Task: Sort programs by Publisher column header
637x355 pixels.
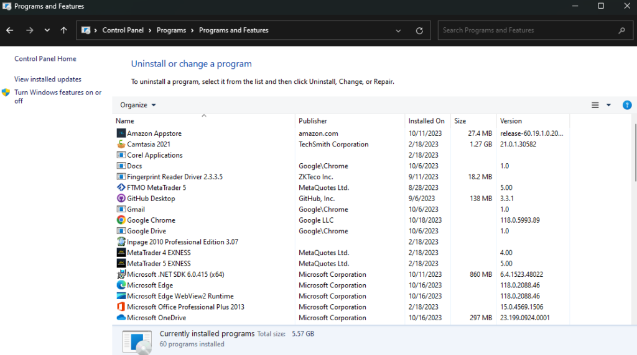Action: coord(313,121)
